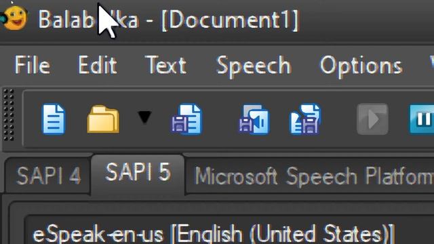This screenshot has width=434, height=244.
Task: Switch to the SAPI 4 tab
Action: (x=48, y=175)
